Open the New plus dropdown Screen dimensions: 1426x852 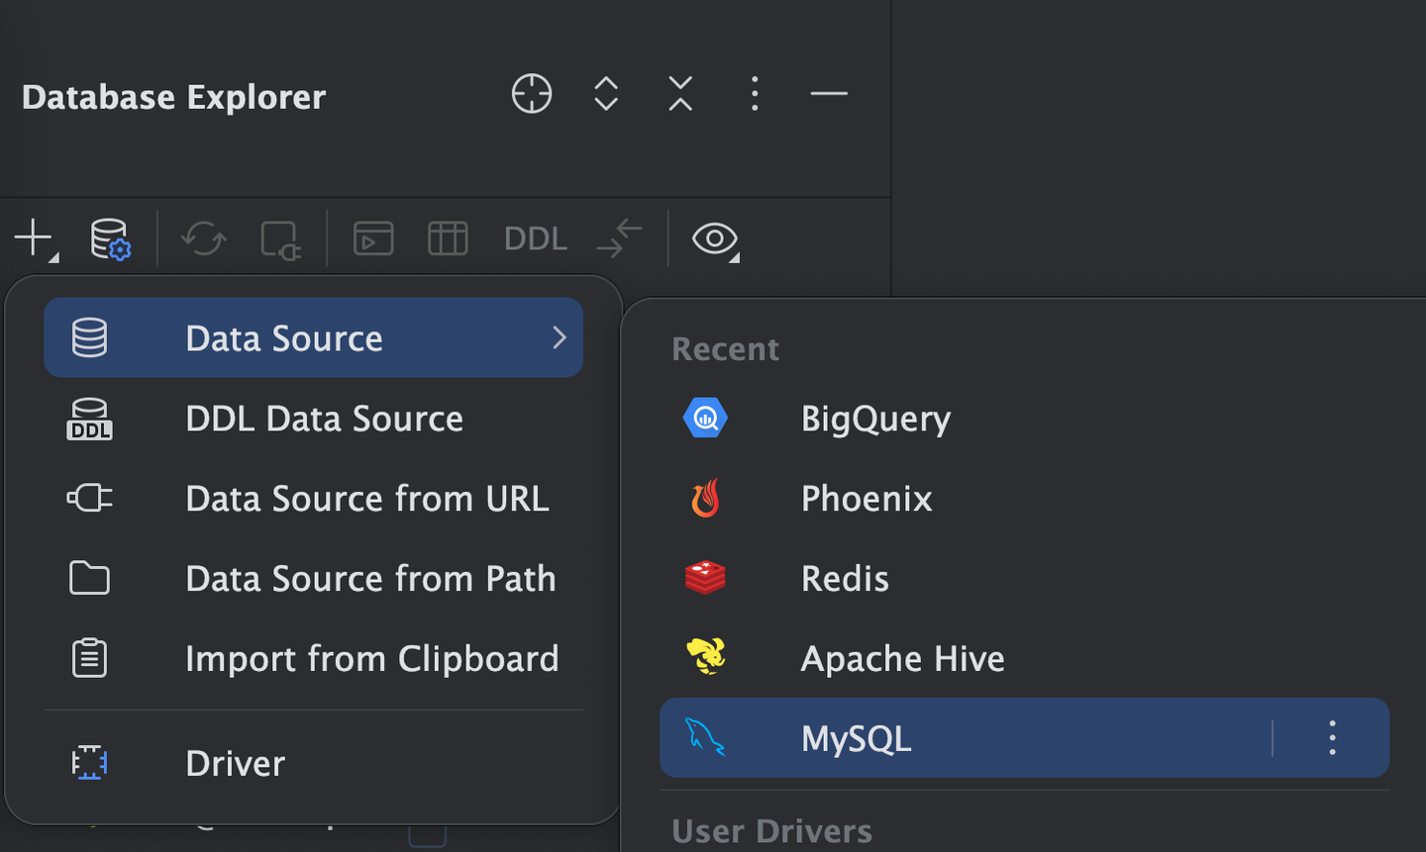pyautogui.click(x=35, y=238)
